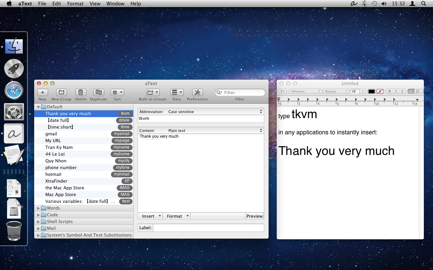Expand System's Symbol And Text Substitutions group
The height and width of the screenshot is (270, 433).
(39, 235)
